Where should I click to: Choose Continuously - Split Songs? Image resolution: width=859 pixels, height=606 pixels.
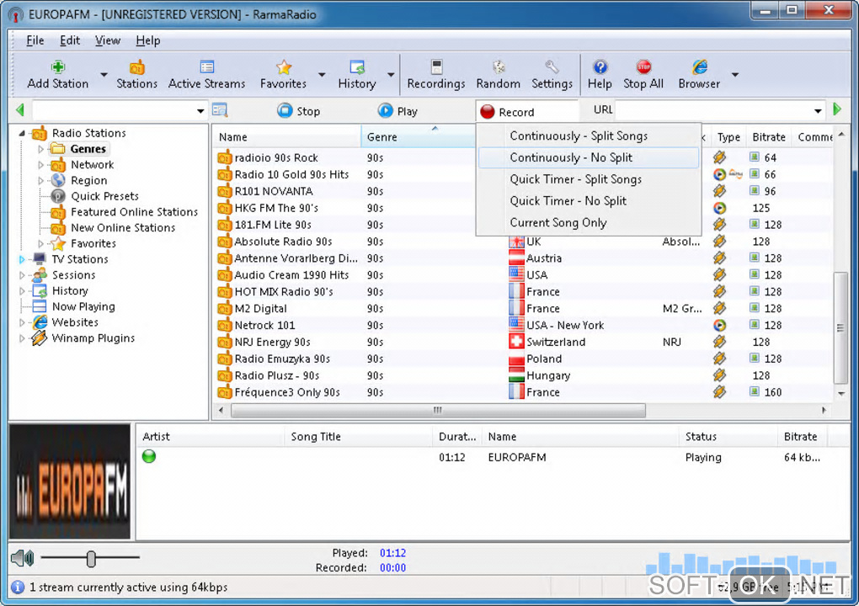pos(589,136)
